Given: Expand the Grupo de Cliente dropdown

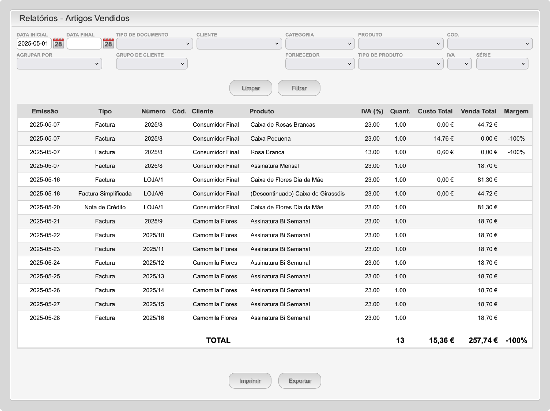Looking at the screenshot, I should 152,64.
